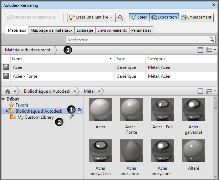Screen dimensions: 219x180
Task: Toggle the Exposition button
Action: [x=164, y=17]
